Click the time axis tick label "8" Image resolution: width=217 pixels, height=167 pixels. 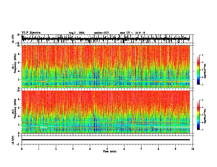[x=158, y=149]
